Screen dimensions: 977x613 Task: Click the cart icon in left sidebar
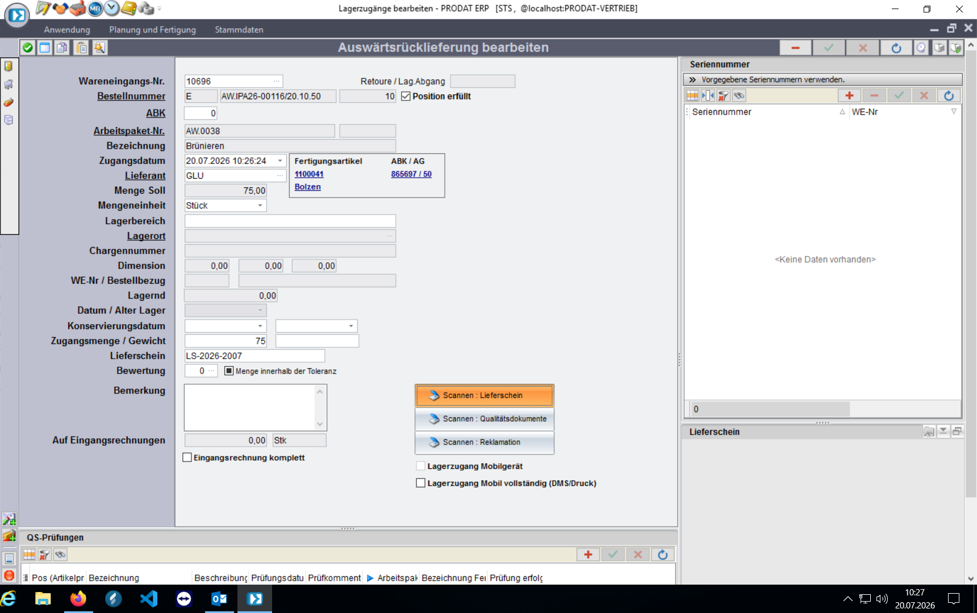(9, 85)
